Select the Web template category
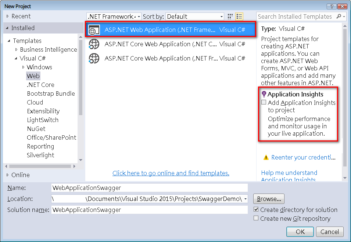The width and height of the screenshot is (351, 242). click(x=33, y=76)
